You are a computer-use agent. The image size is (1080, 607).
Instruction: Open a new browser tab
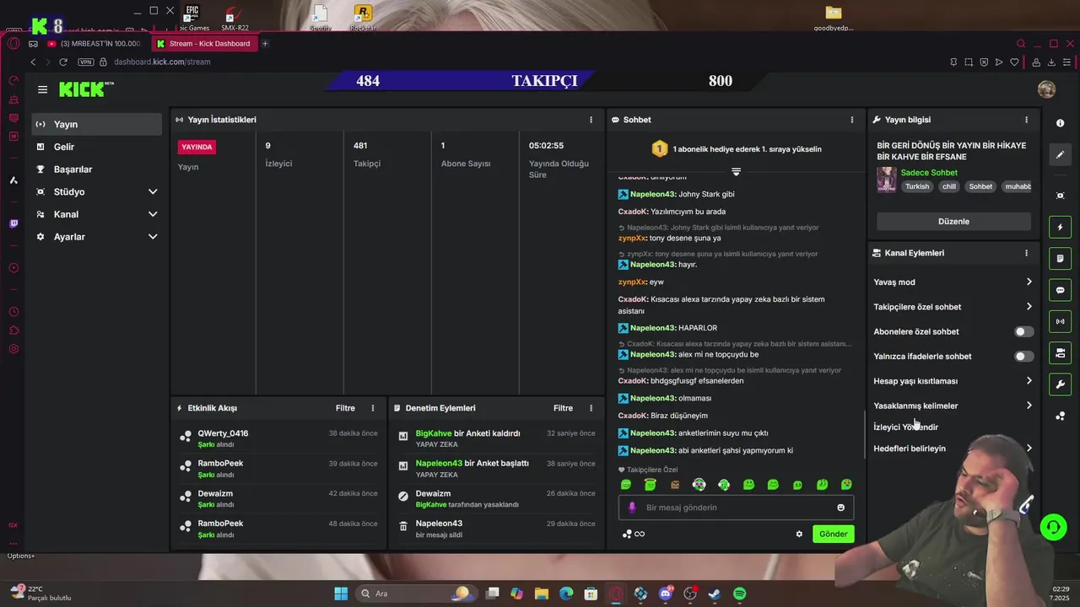pyautogui.click(x=265, y=44)
